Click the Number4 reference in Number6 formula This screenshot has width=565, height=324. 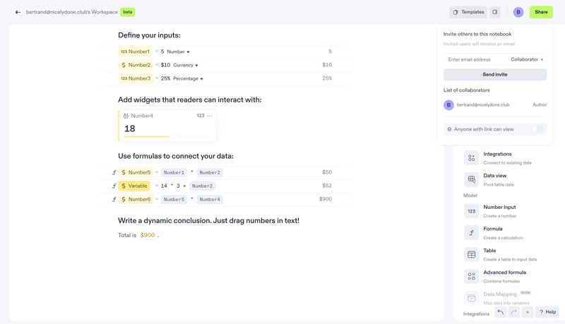click(x=210, y=200)
